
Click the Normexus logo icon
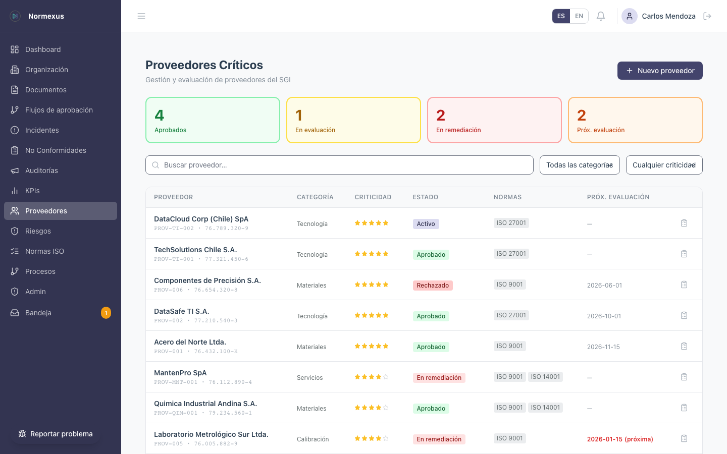(15, 16)
